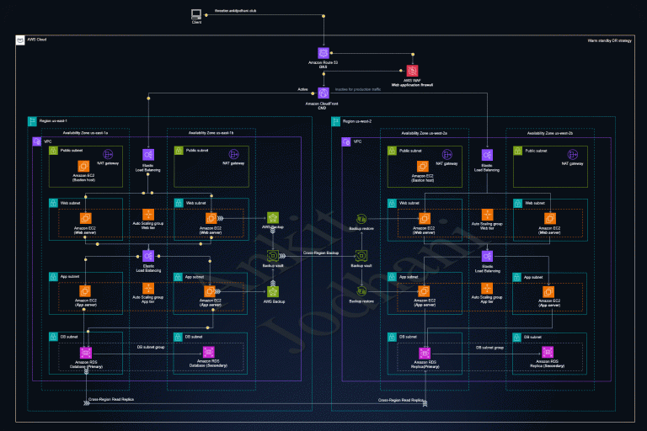This screenshot has height=431, width=647.
Task: Click the App server EC2 icon in us-east-1a
Action: pyautogui.click(x=85, y=291)
